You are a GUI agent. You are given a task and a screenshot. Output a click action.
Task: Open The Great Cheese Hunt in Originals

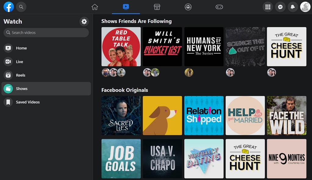pyautogui.click(x=245, y=159)
